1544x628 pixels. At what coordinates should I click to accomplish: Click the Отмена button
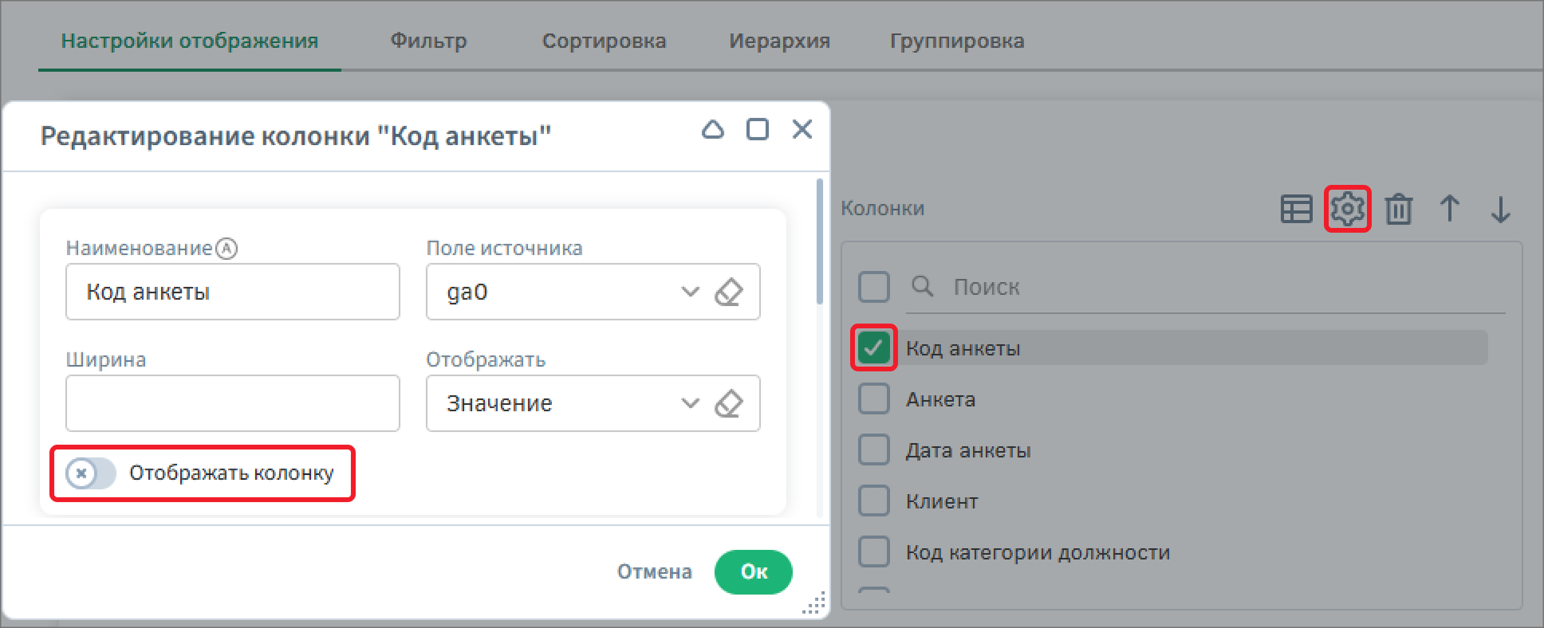click(x=655, y=571)
